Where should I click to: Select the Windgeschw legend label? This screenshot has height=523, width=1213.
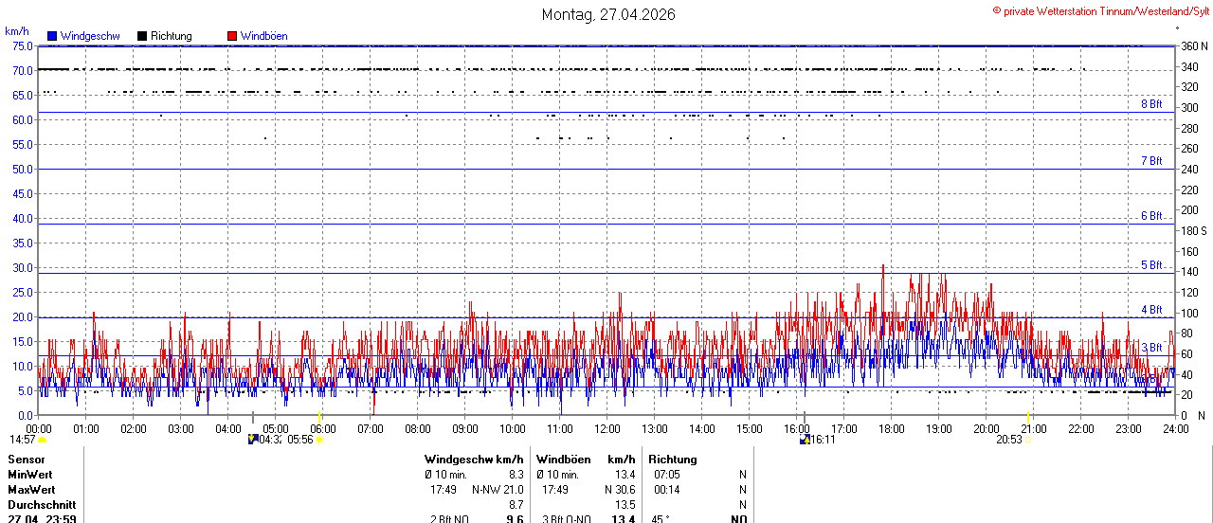coord(90,36)
